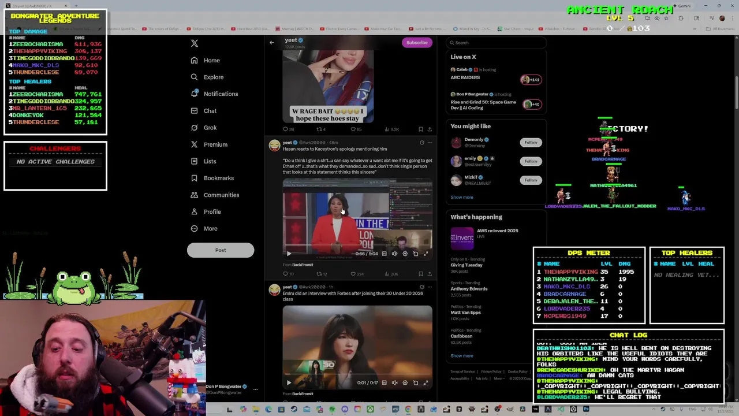739x416 pixels.
Task: Seek in the Hasan reacts video progress bar
Action: point(357,246)
